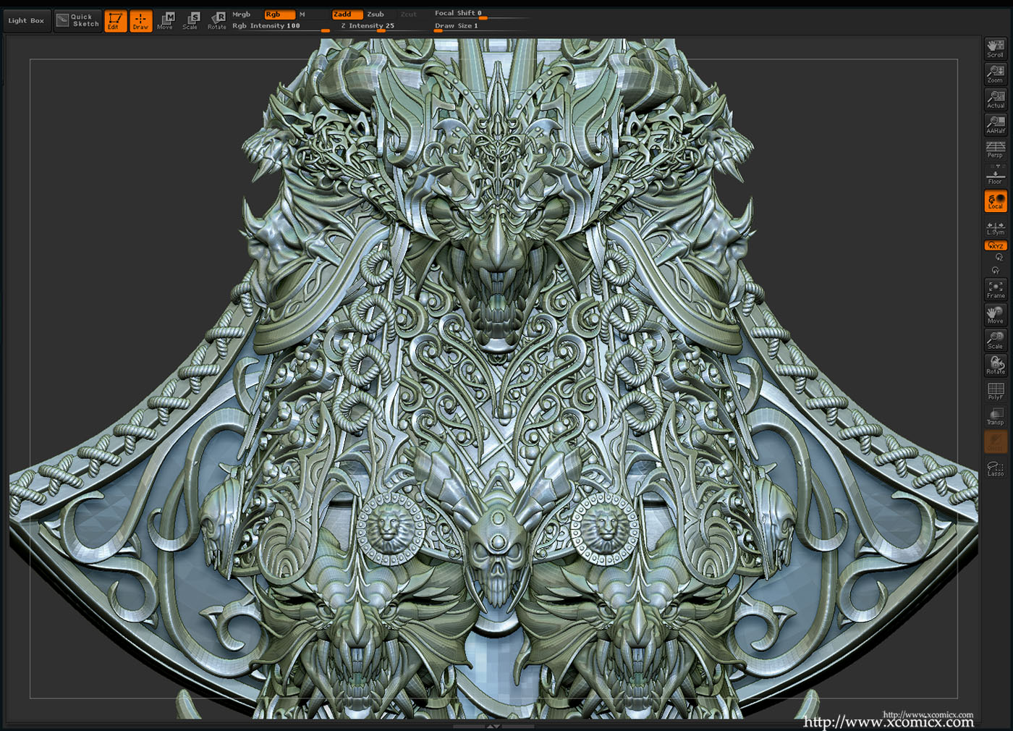This screenshot has width=1013, height=731.
Task: Toggle XYZ rotation mode
Action: (x=996, y=246)
